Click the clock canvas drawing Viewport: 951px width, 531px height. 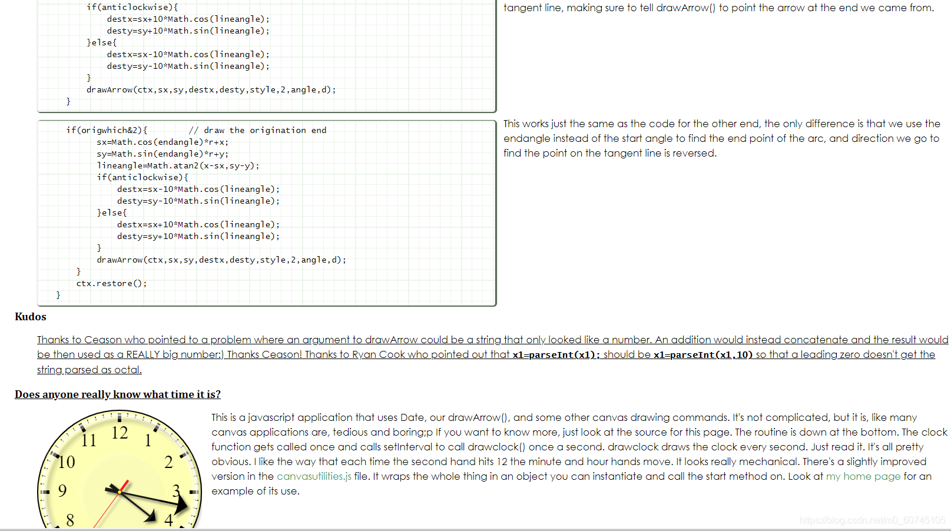[120, 470]
